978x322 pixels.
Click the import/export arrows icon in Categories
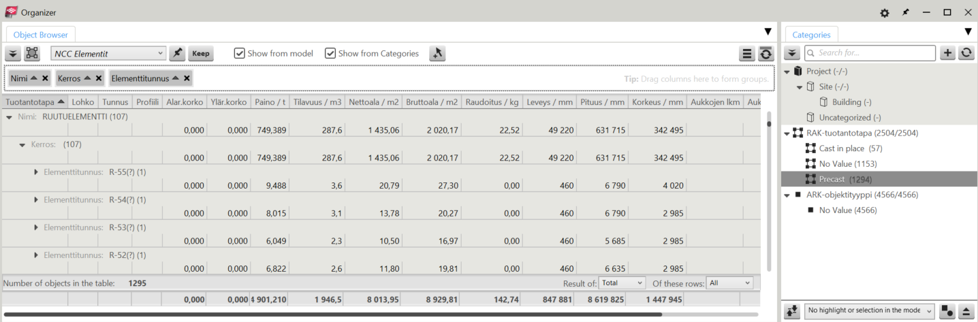791,311
